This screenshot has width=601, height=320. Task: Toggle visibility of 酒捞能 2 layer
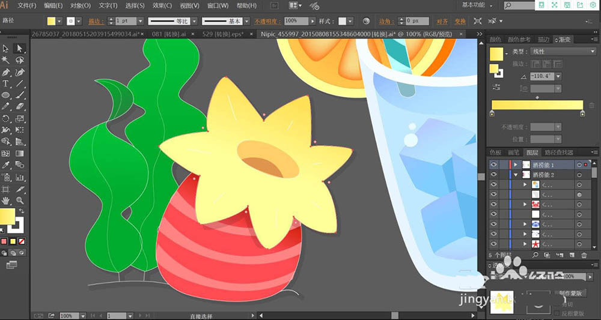494,174
